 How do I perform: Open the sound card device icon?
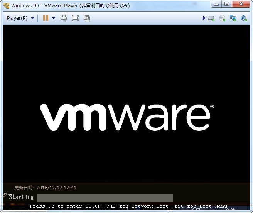pos(244,18)
